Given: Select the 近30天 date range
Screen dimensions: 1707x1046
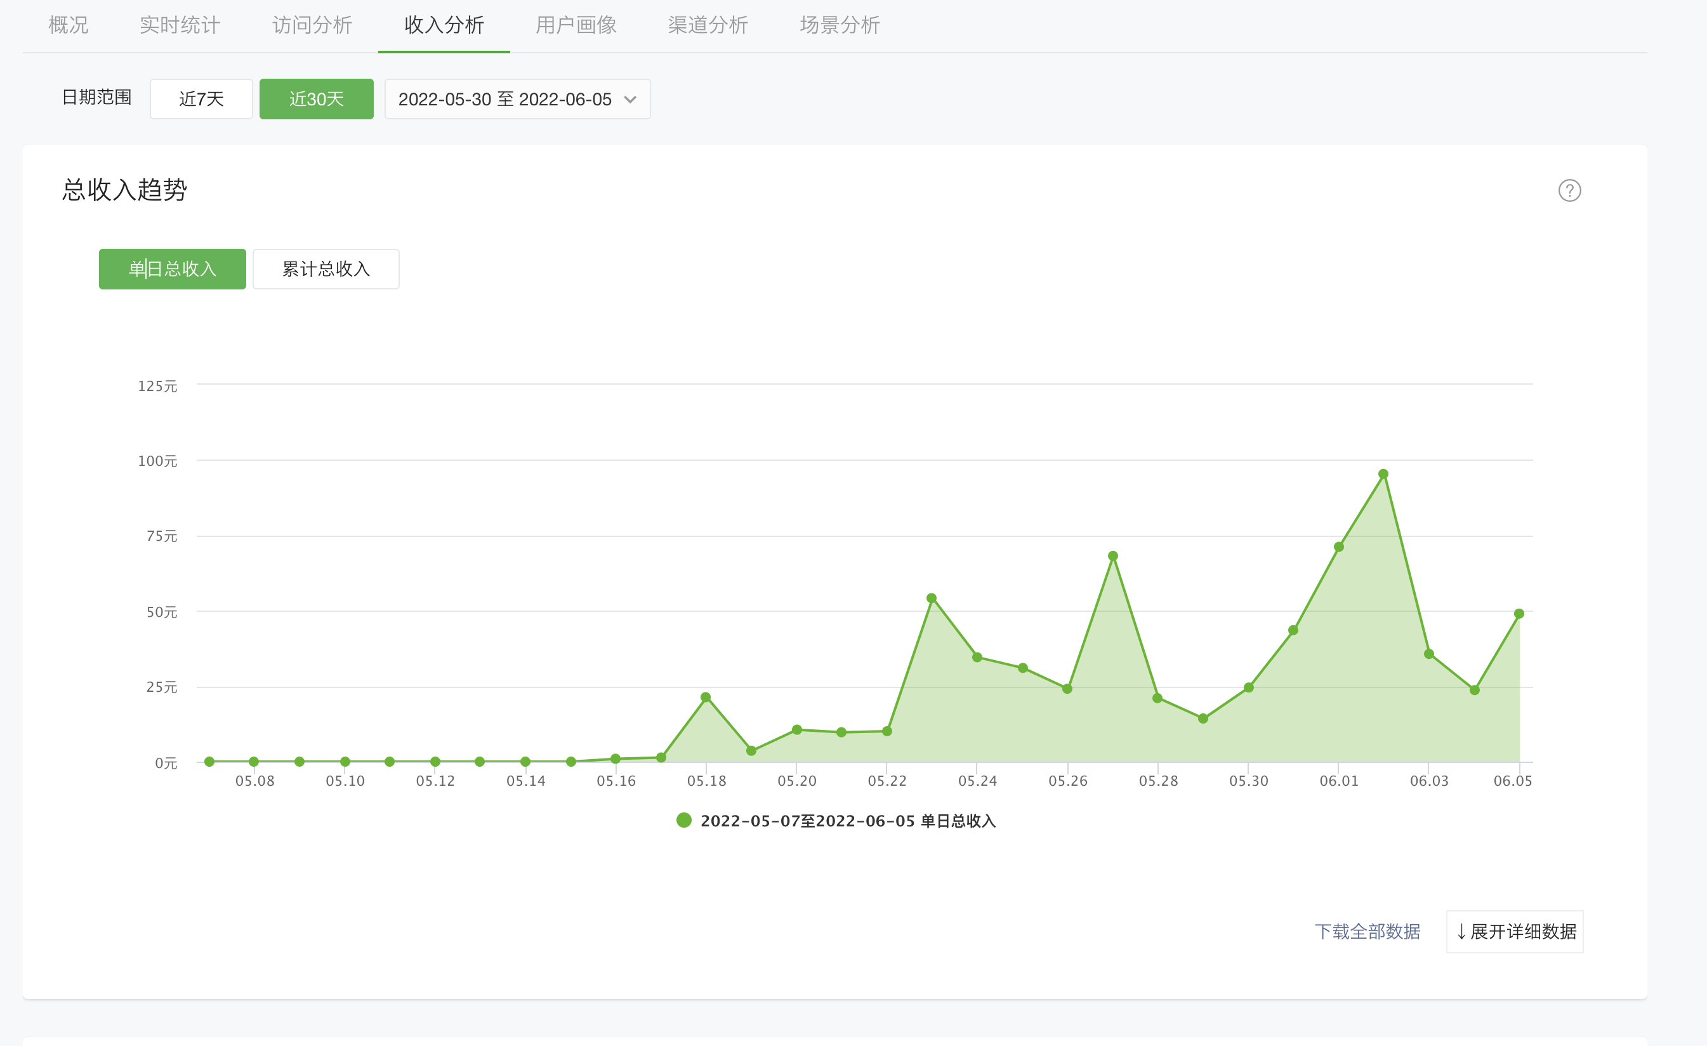Looking at the screenshot, I should tap(316, 100).
